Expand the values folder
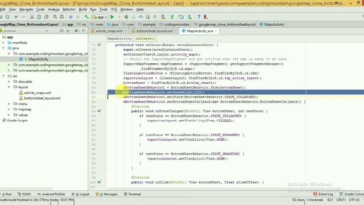This screenshot has width=364, height=205. [x=9, y=115]
